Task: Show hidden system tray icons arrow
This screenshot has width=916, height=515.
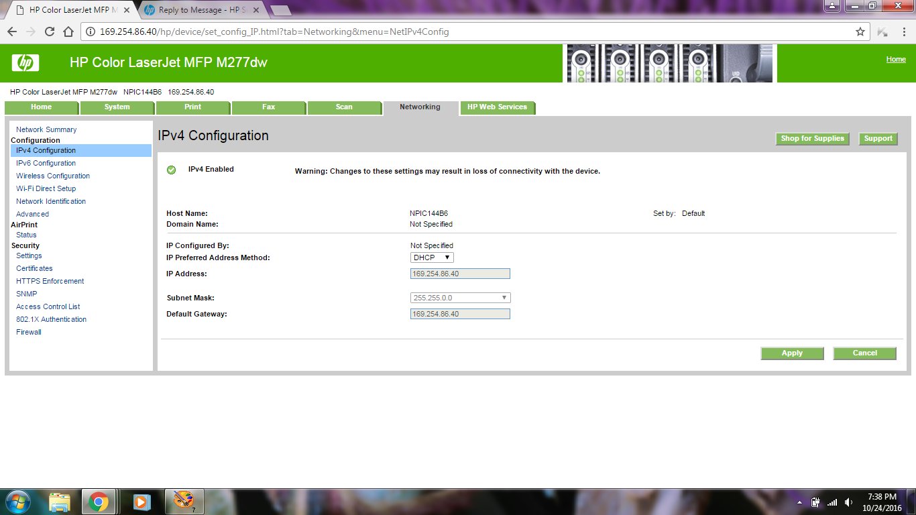Action: pyautogui.click(x=799, y=502)
